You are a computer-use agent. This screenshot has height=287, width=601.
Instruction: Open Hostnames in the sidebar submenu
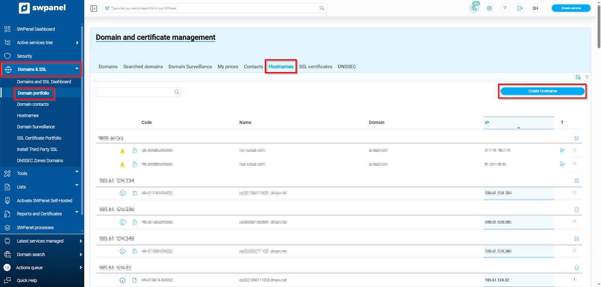(28, 116)
